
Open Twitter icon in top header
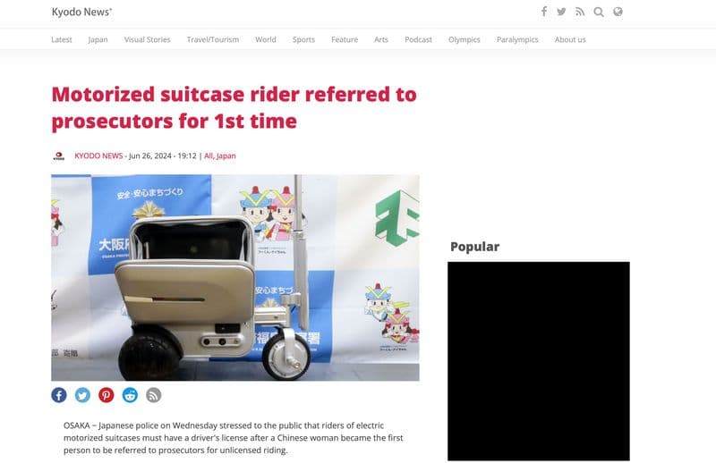[x=561, y=12]
